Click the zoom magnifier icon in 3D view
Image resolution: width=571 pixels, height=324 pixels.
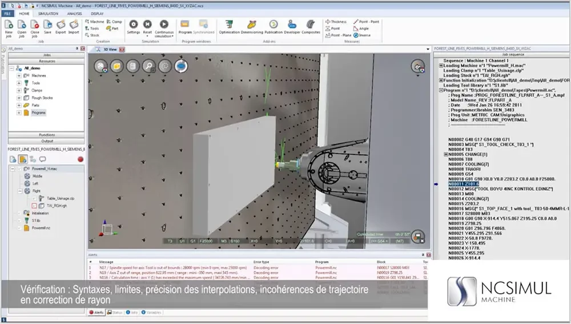[148, 66]
